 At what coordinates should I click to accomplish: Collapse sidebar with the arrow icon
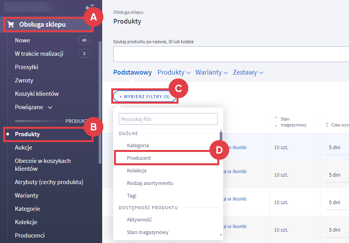[90, 7]
